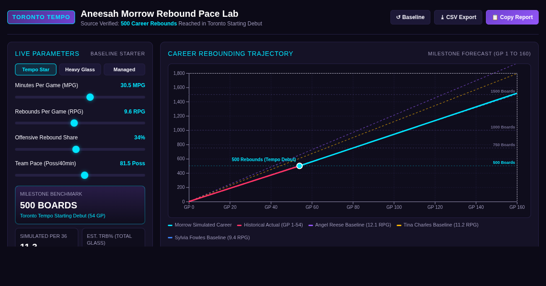Select the Managed preset tab
The width and height of the screenshot is (546, 286).
point(124,69)
